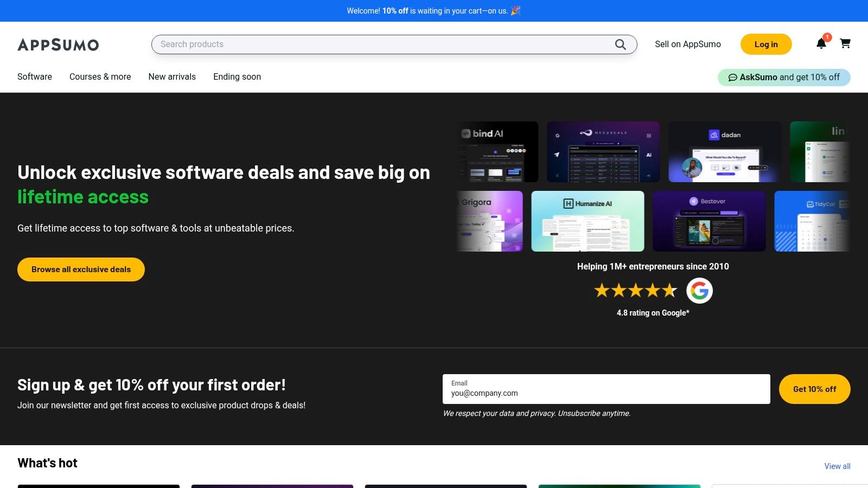Click Browse all exclusive deals
Screen dimensions: 868x488
81,269
